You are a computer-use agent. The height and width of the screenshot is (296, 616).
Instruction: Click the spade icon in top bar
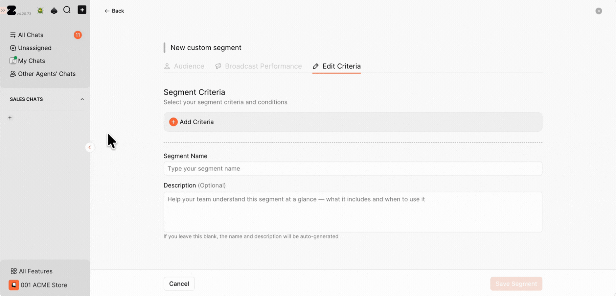(54, 10)
